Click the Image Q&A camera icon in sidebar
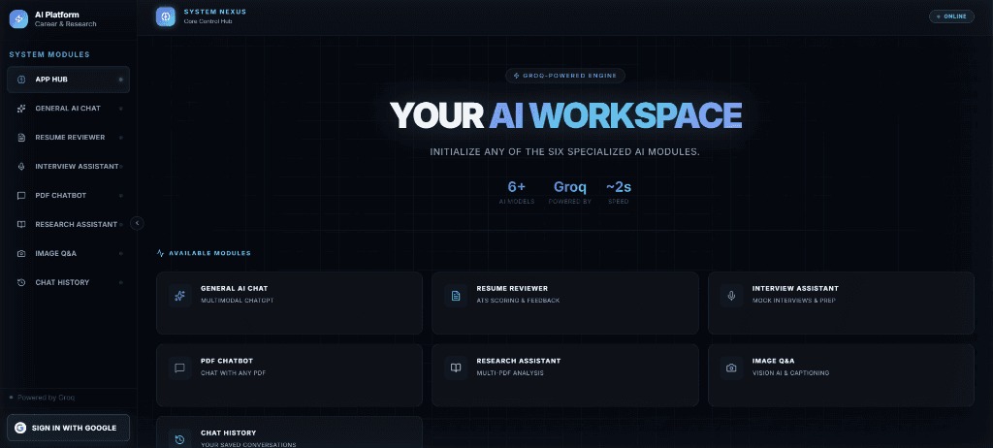Viewport: 993px width, 448px height. 21,253
